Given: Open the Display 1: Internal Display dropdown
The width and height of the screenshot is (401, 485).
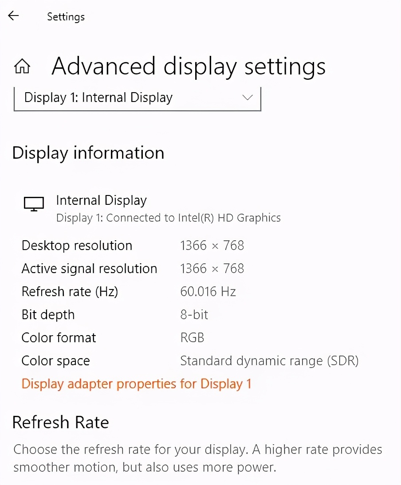Looking at the screenshot, I should (x=138, y=98).
